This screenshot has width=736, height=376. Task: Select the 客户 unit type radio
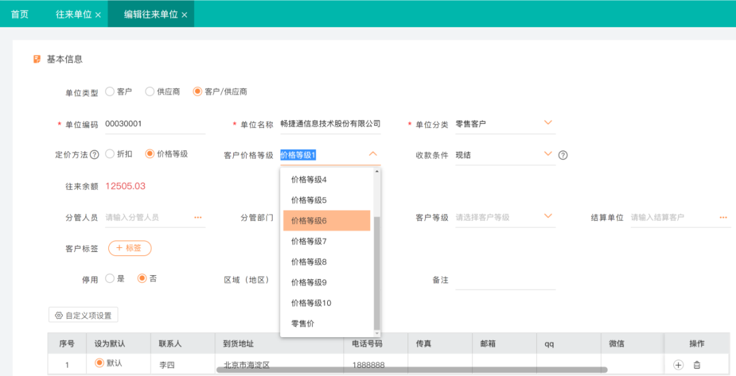click(x=110, y=91)
